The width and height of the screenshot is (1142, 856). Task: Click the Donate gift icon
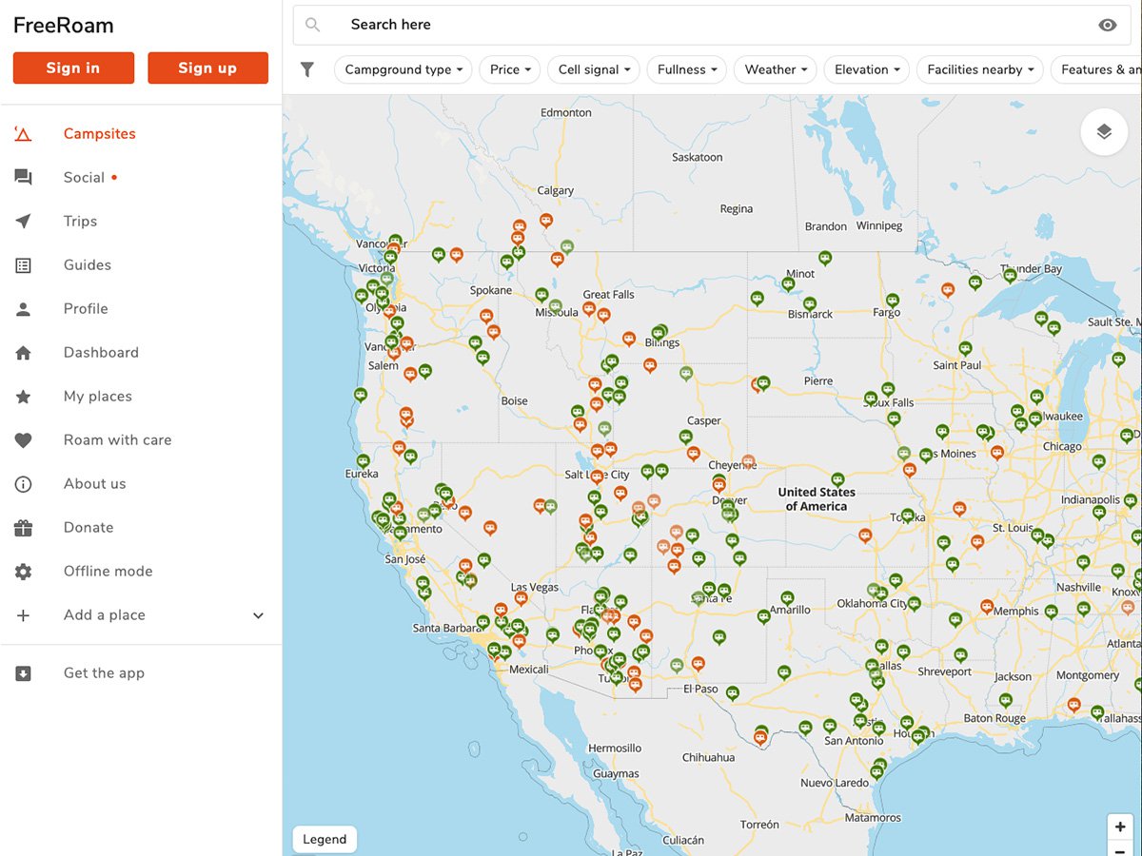click(x=24, y=528)
